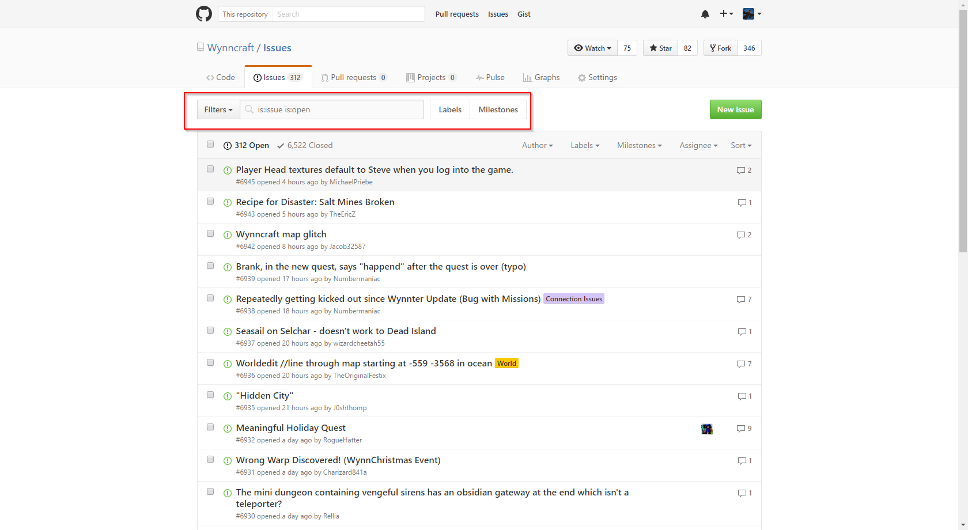The image size is (968, 530).
Task: Expand the Assignee filter dropdown
Action: pos(698,145)
